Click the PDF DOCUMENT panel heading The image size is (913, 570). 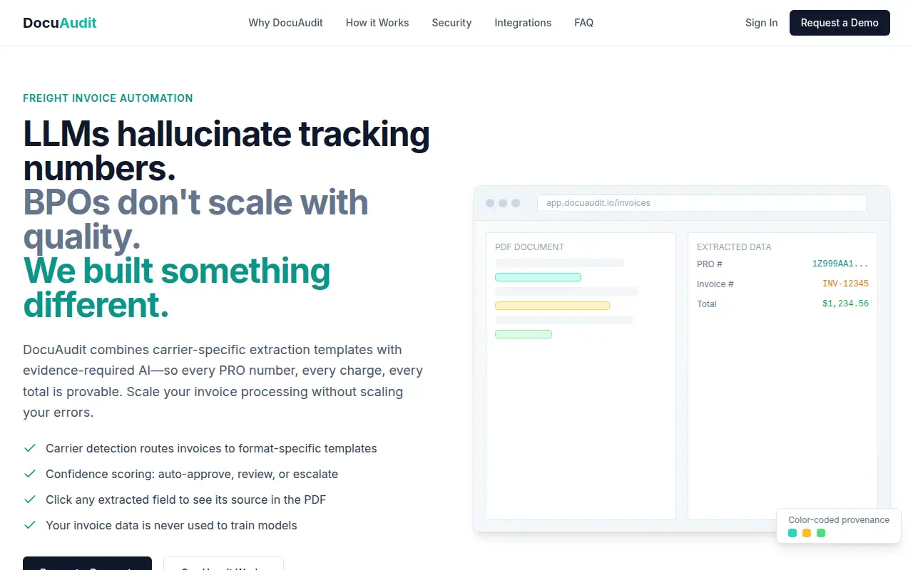point(529,247)
